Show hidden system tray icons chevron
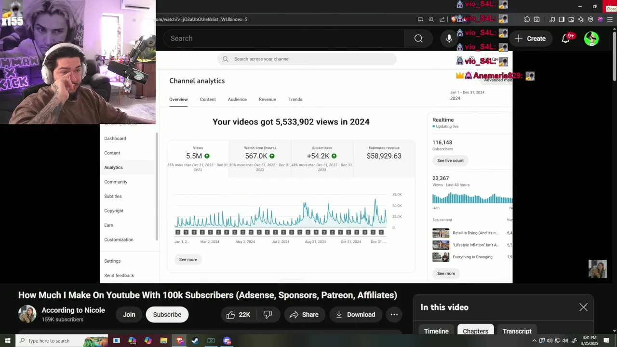 (x=534, y=341)
